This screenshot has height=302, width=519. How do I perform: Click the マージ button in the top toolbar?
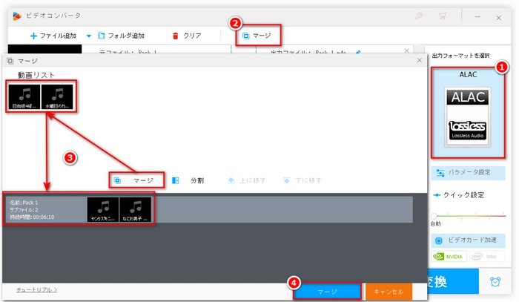pyautogui.click(x=257, y=35)
